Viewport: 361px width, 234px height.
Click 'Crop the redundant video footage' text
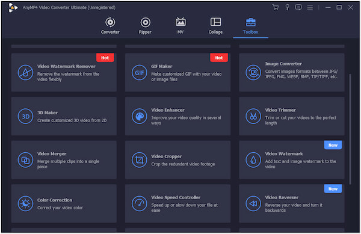tap(183, 164)
